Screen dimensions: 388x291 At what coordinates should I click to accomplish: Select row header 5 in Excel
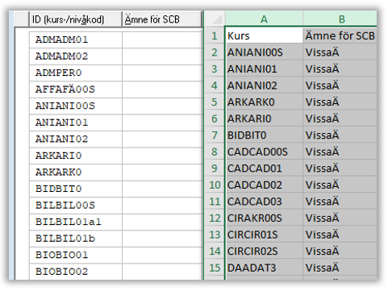click(215, 102)
